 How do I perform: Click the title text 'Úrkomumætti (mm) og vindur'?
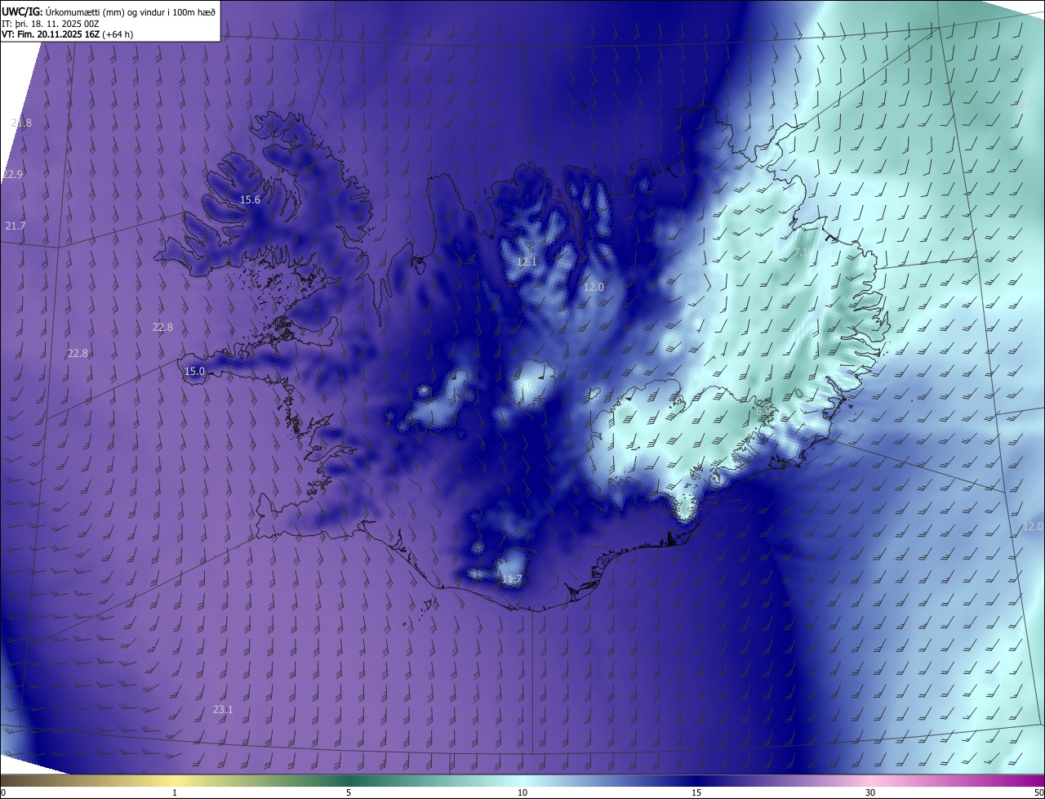[104, 11]
